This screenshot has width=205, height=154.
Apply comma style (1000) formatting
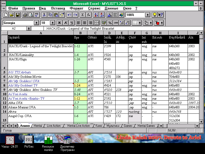pyautogui.click(x=116, y=23)
